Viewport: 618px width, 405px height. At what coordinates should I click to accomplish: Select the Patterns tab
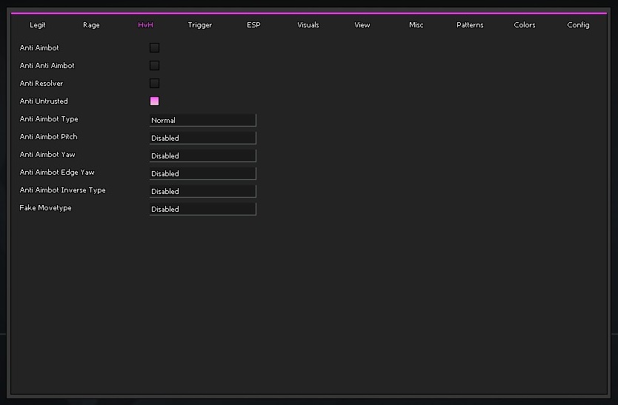click(470, 25)
